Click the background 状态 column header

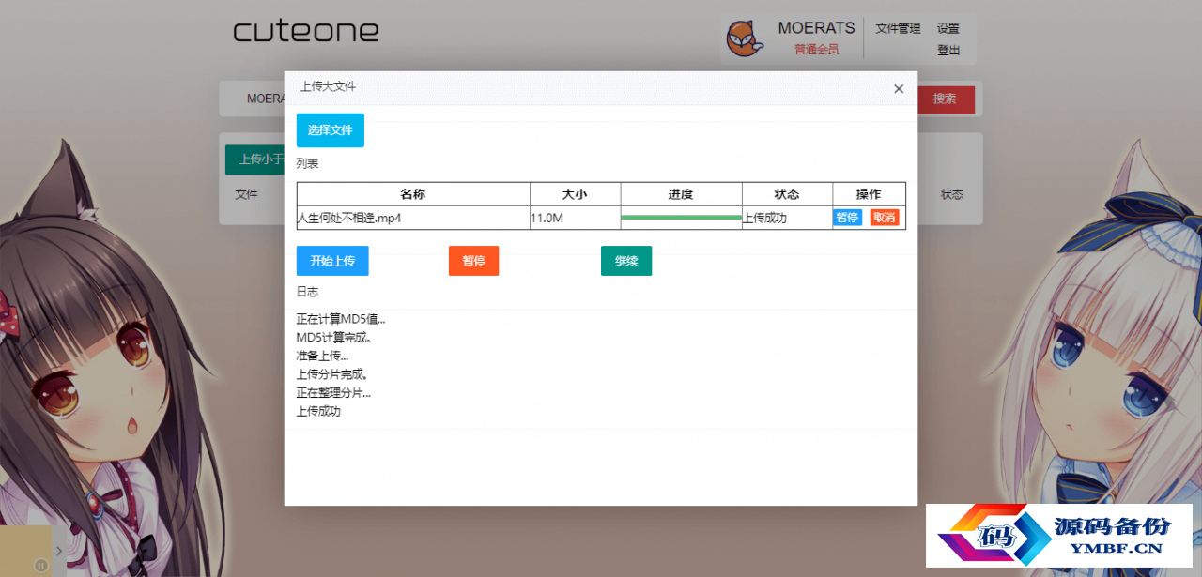[x=952, y=194]
